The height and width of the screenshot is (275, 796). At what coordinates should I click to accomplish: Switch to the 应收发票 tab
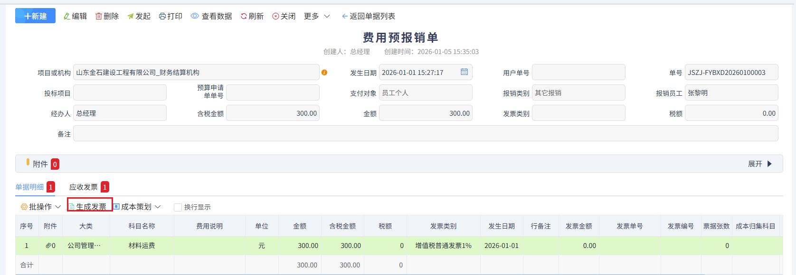pos(84,187)
